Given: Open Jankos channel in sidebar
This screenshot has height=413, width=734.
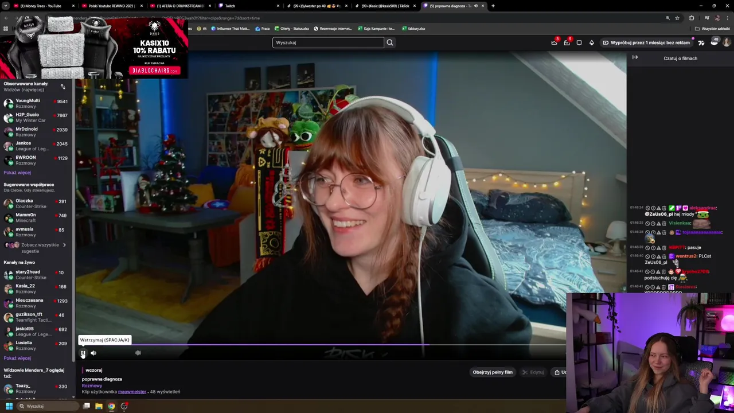Looking at the screenshot, I should point(36,146).
